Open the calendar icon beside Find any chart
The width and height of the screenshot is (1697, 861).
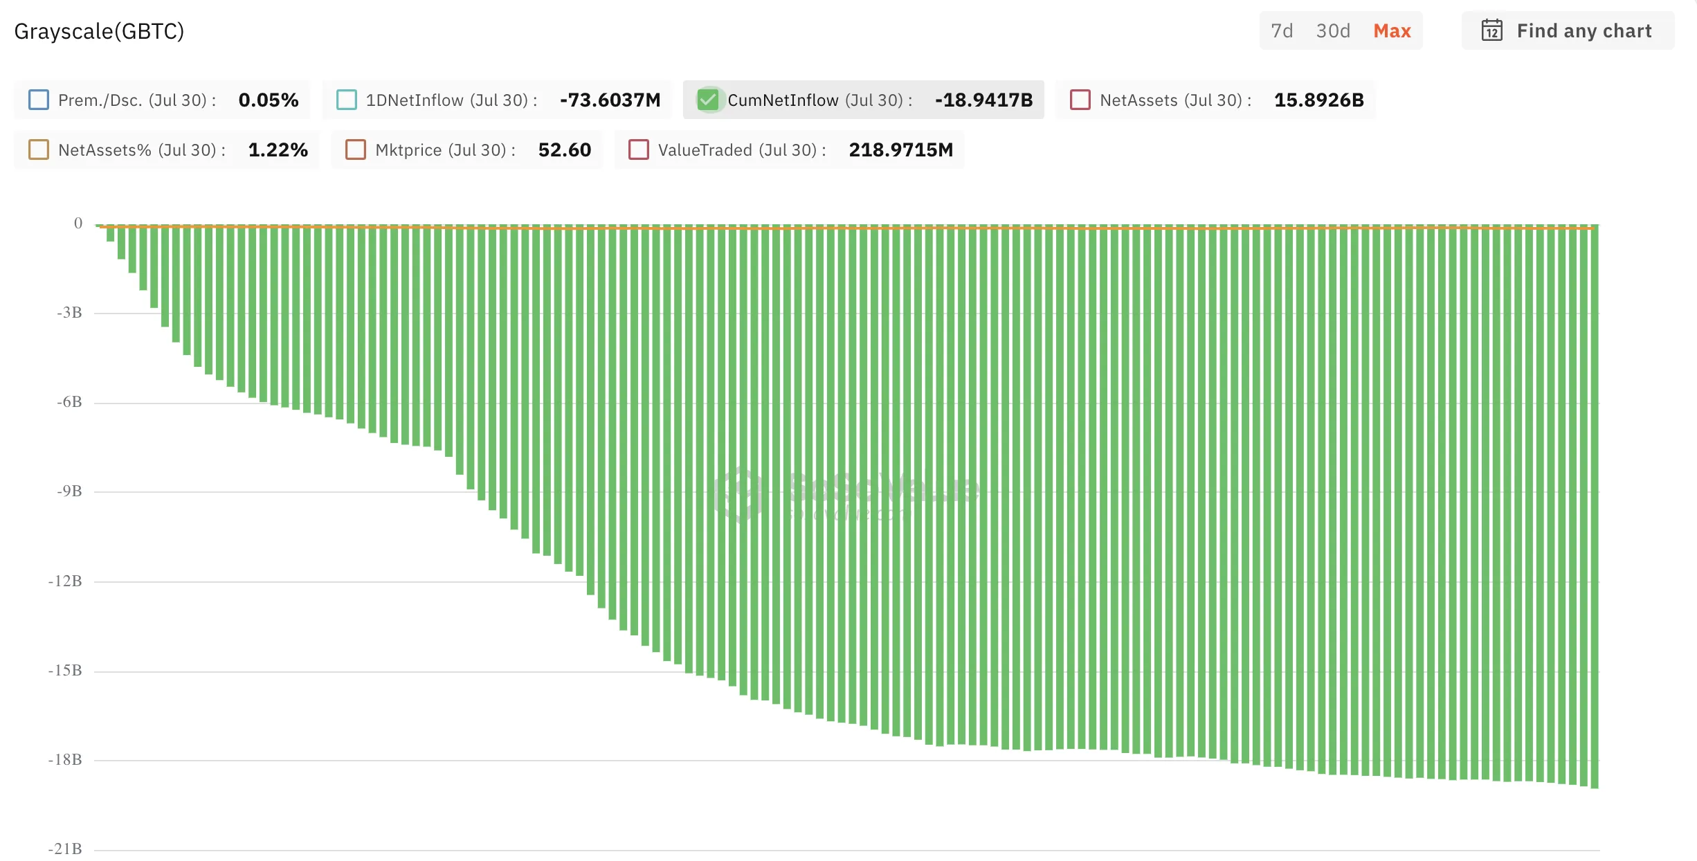tap(1492, 30)
